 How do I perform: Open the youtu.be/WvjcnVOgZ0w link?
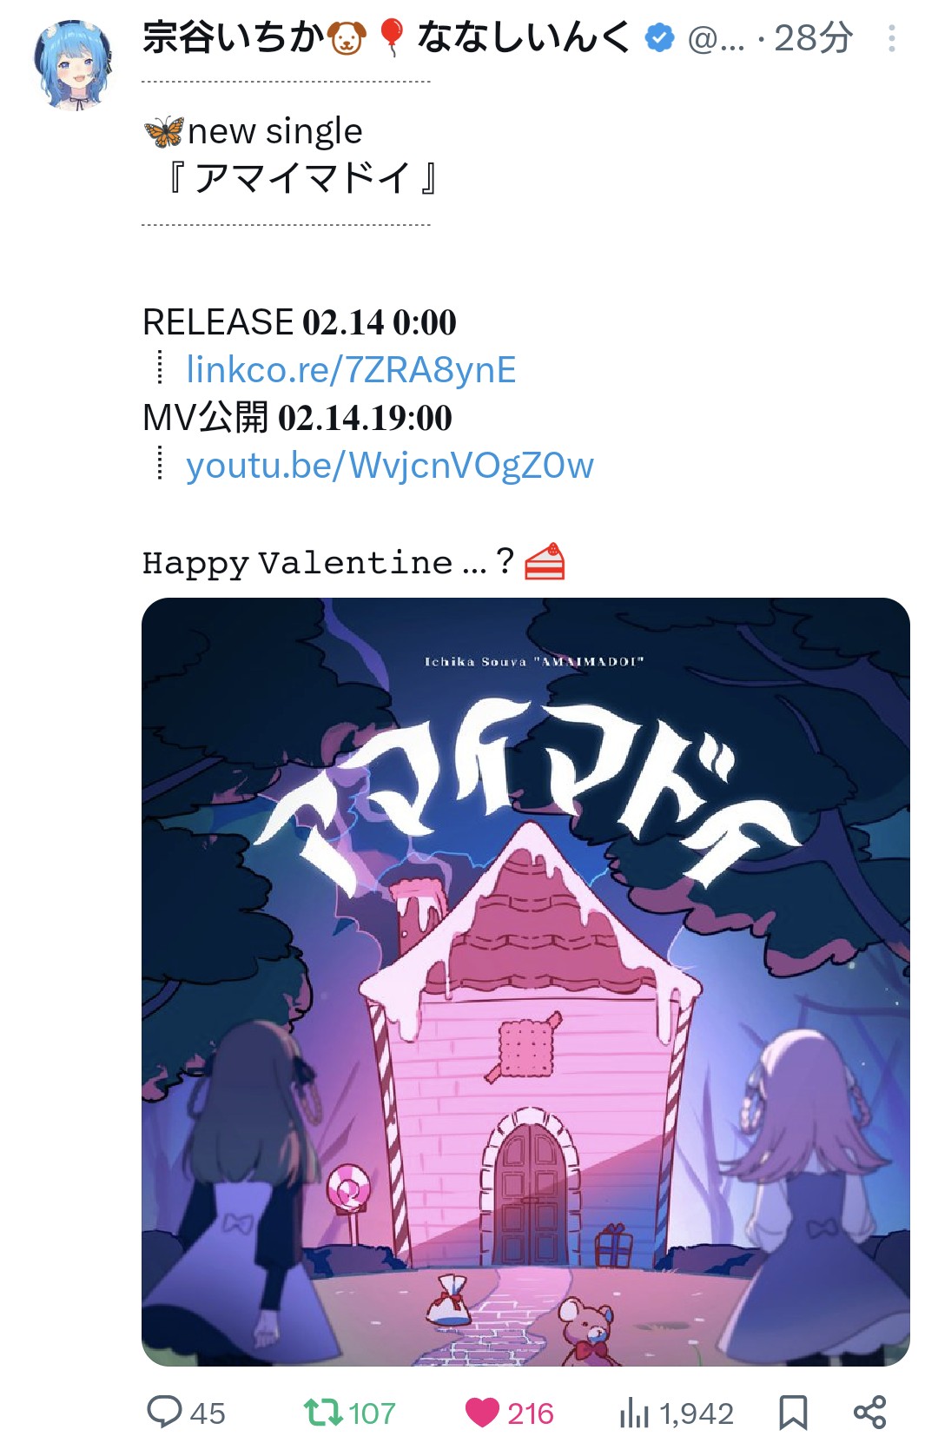pyautogui.click(x=390, y=466)
